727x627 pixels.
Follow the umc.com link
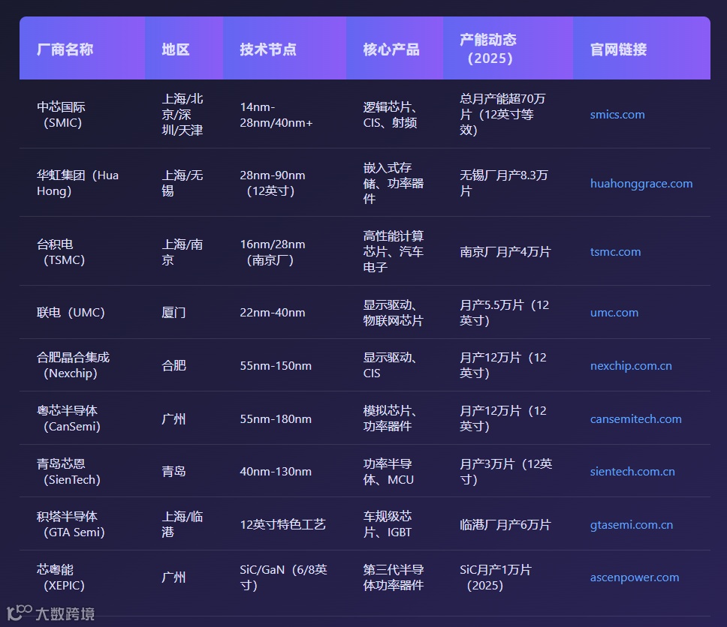pyautogui.click(x=614, y=313)
